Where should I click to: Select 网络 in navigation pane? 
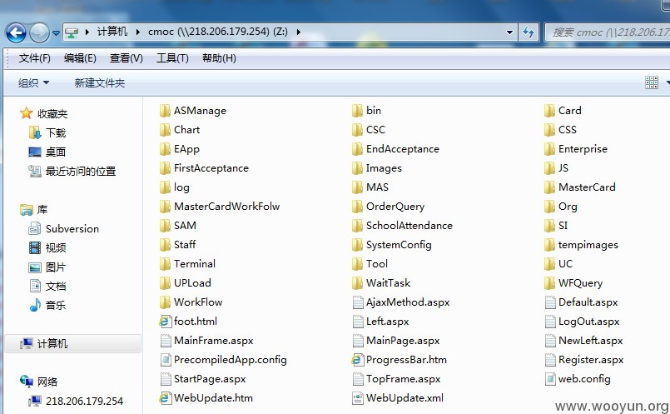point(38,382)
